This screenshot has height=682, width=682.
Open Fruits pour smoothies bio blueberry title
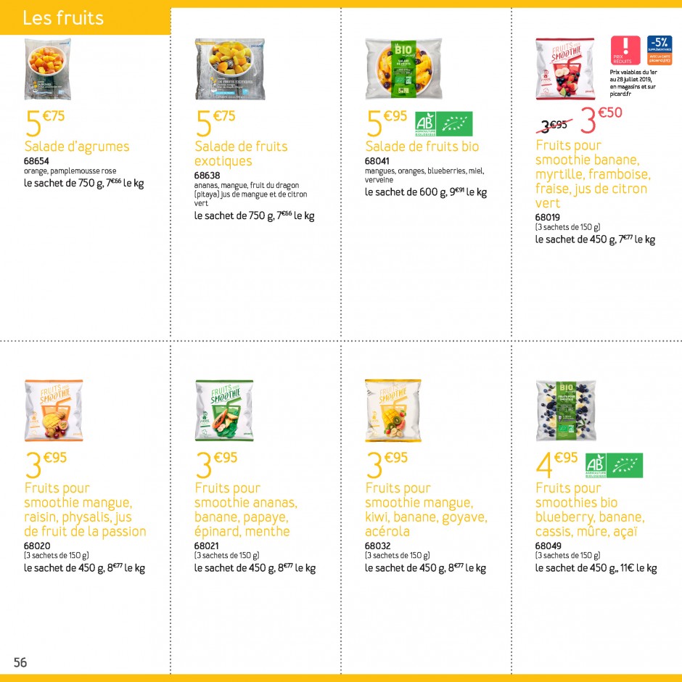pyautogui.click(x=590, y=510)
